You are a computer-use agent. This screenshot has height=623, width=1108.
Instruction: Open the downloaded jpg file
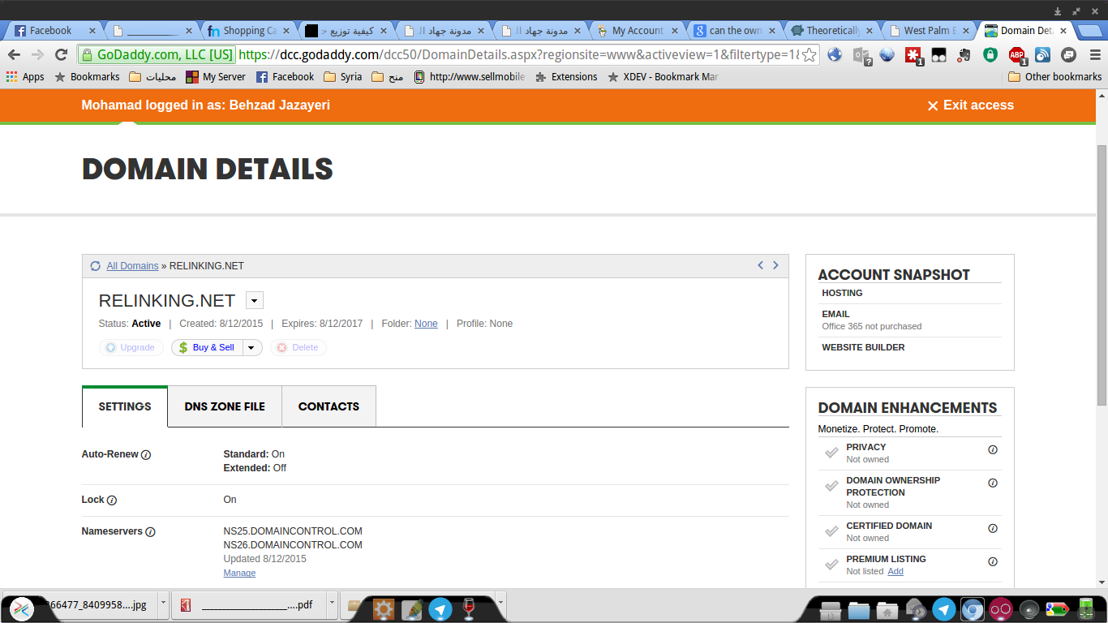click(79, 604)
